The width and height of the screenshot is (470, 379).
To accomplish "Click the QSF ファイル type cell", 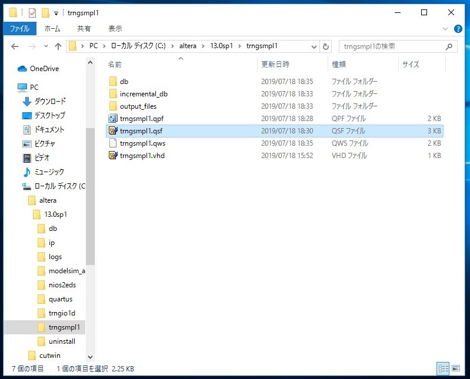I will 348,131.
